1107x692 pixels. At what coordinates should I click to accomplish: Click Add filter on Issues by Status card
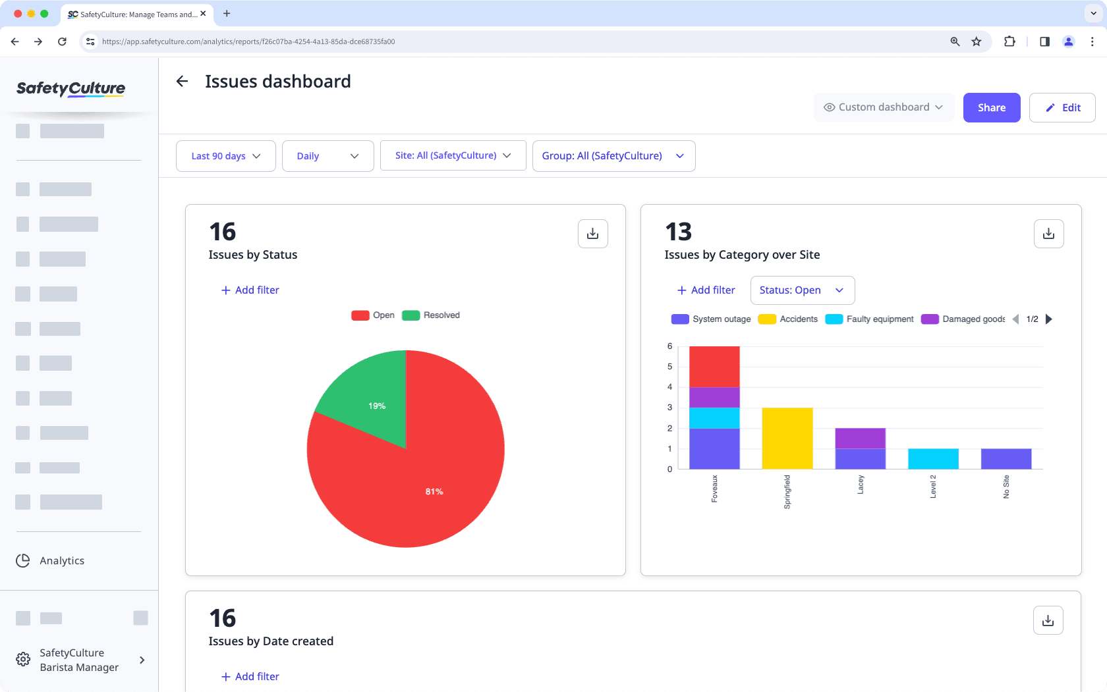point(250,290)
